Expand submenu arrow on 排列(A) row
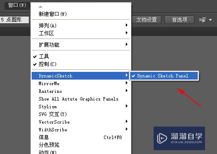The height and width of the screenshot is (154, 217). [126, 25]
